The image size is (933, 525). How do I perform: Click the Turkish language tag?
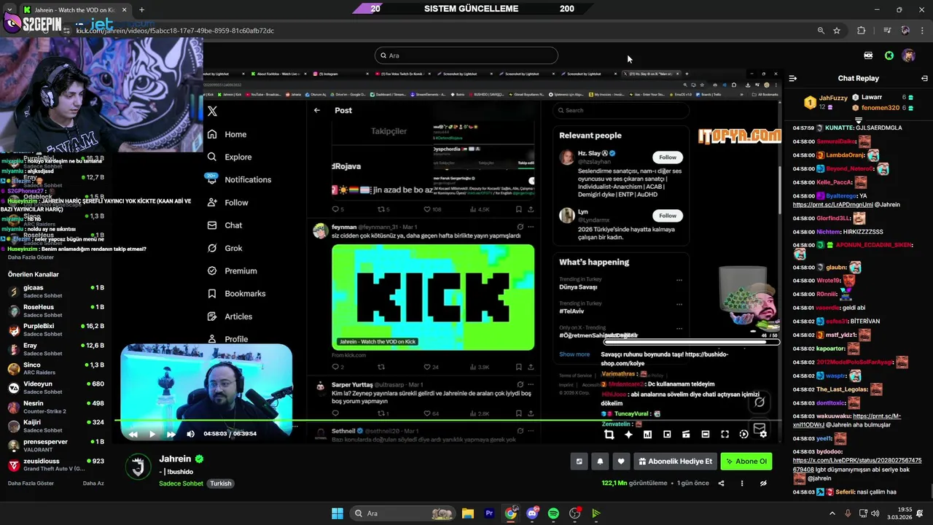pos(221,483)
